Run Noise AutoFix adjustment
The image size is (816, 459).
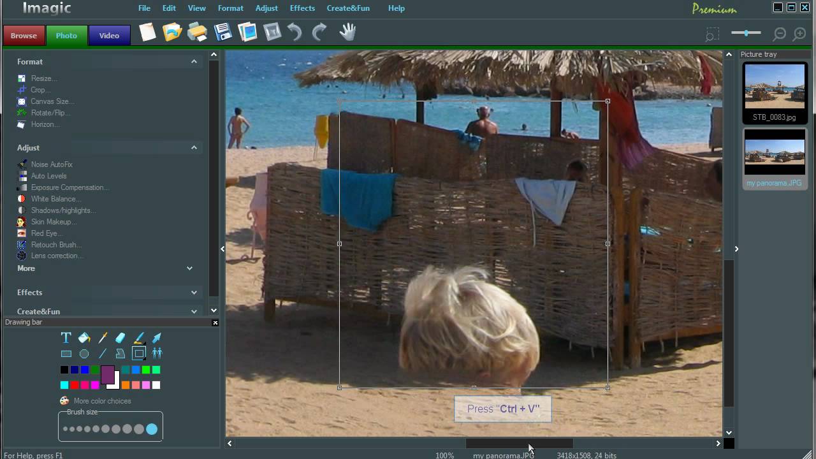tap(52, 164)
